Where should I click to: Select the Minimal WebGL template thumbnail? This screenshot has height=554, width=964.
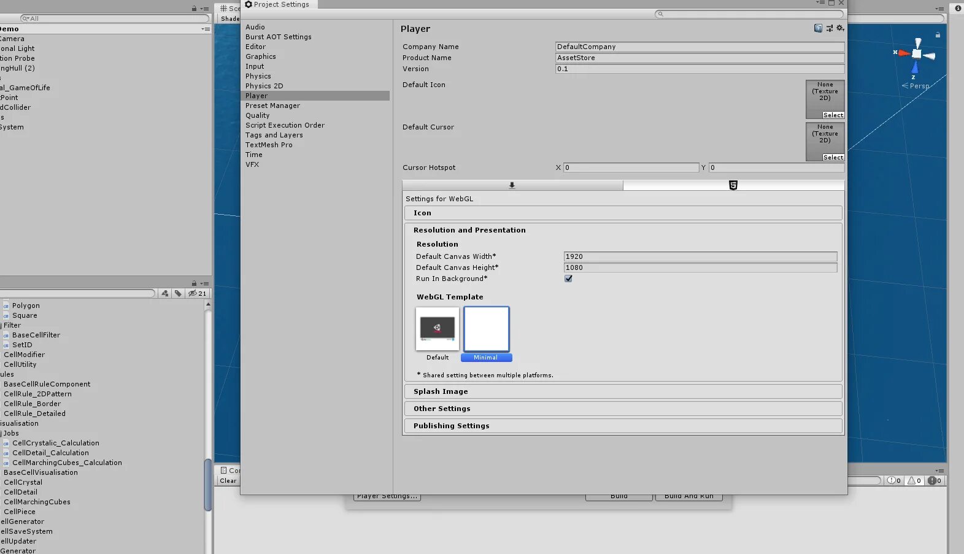tap(486, 329)
